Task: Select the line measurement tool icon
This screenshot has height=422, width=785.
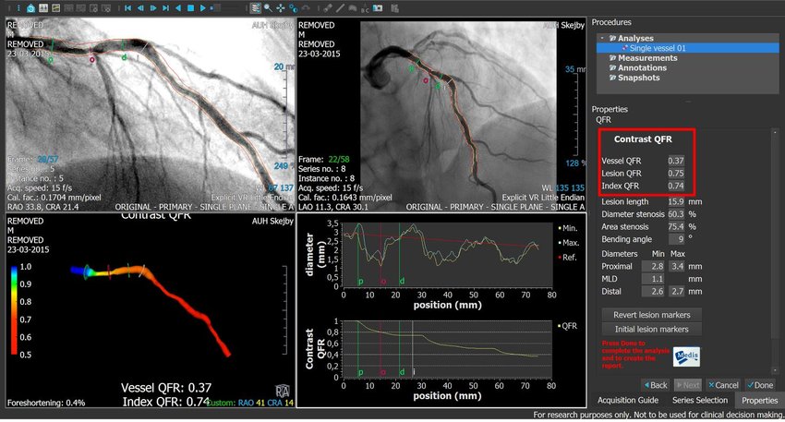Action: tap(337, 8)
